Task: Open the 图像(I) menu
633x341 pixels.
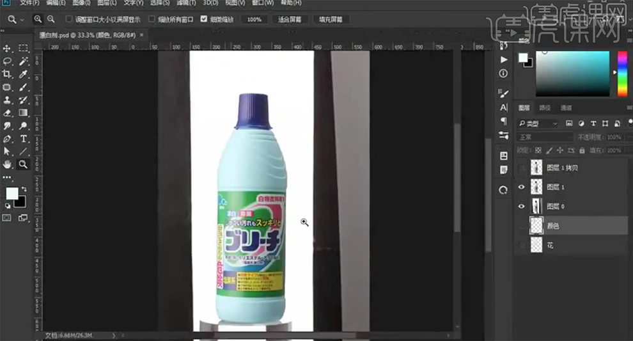Action: pos(82,3)
